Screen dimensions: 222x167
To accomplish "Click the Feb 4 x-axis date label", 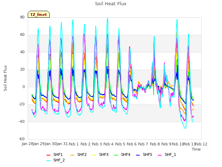I will [x=109, y=144].
